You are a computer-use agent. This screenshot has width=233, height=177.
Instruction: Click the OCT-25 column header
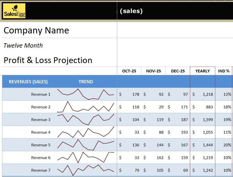click(x=129, y=71)
